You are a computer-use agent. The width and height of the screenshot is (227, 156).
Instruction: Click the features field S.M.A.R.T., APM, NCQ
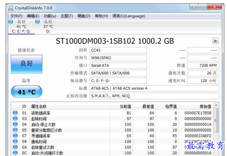click(154, 96)
